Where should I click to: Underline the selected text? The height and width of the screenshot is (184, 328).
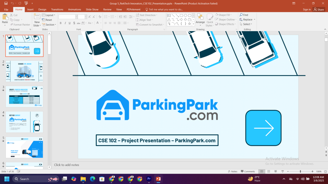(69, 23)
